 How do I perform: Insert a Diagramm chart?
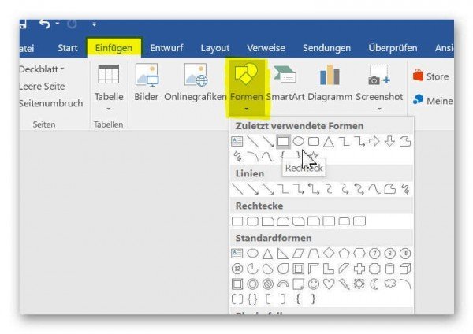click(x=330, y=83)
